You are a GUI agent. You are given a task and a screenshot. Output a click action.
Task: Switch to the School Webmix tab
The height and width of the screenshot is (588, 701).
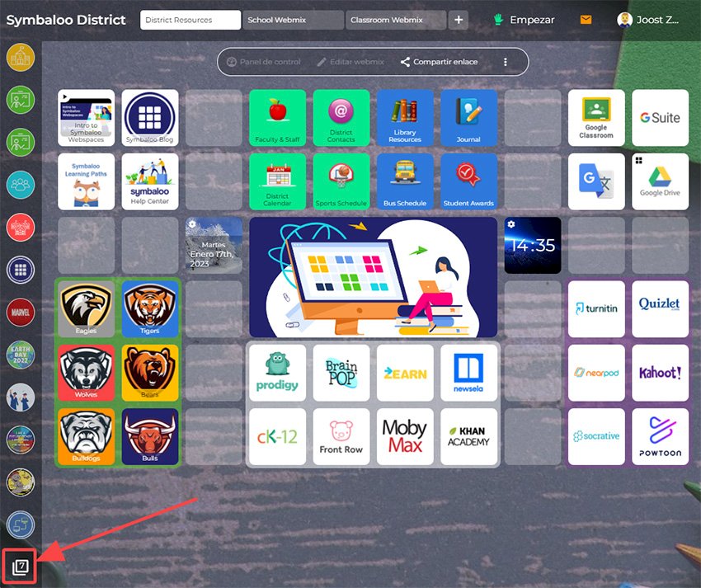coord(293,20)
